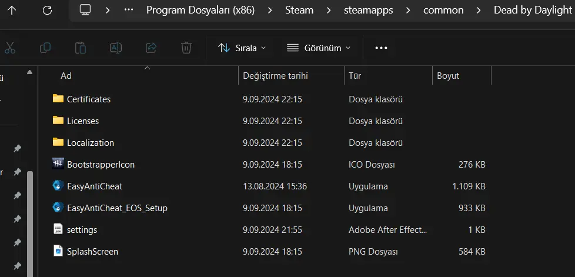The image size is (575, 277).
Task: Select the BootstrapperIcon file icon
Action: coord(58,164)
